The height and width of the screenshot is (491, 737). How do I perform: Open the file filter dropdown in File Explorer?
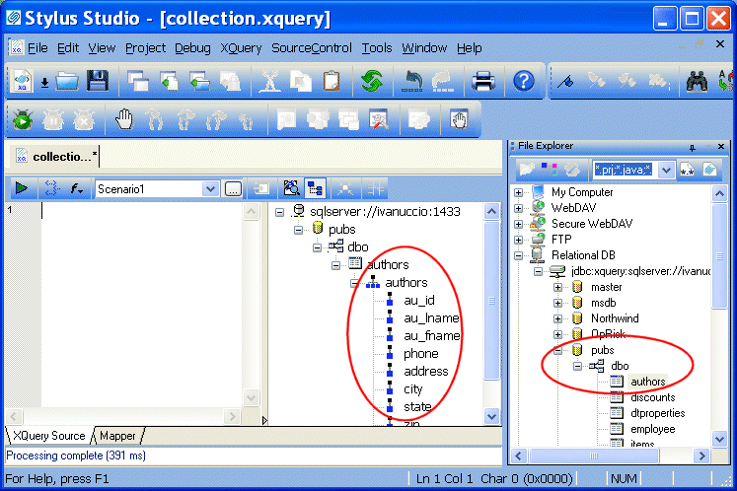point(666,170)
